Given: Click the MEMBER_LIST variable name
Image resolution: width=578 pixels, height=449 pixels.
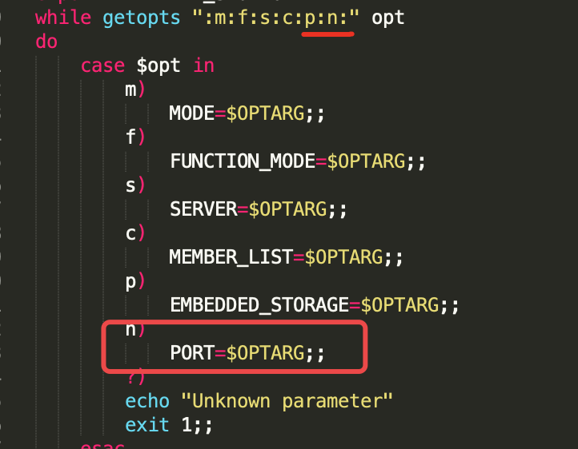Looking at the screenshot, I should 231,257.
